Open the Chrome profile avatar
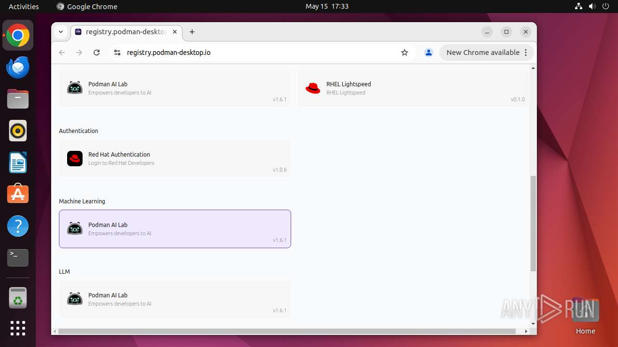 pos(428,53)
